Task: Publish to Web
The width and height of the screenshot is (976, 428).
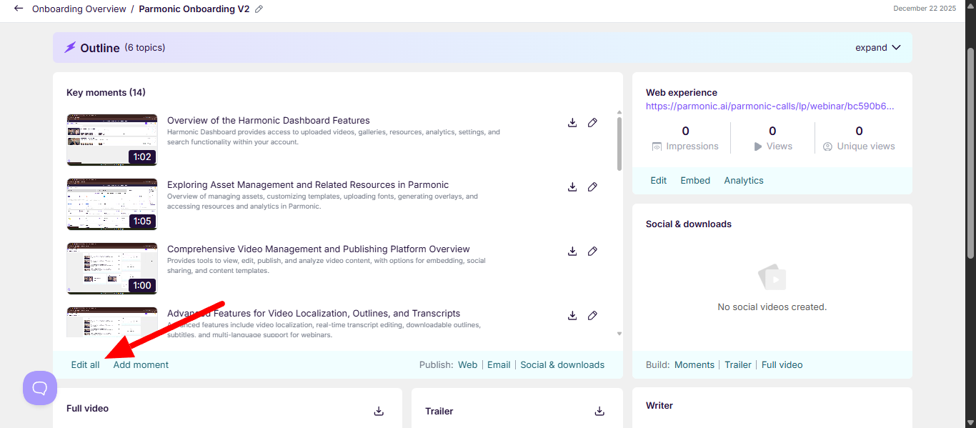Action: (x=468, y=365)
